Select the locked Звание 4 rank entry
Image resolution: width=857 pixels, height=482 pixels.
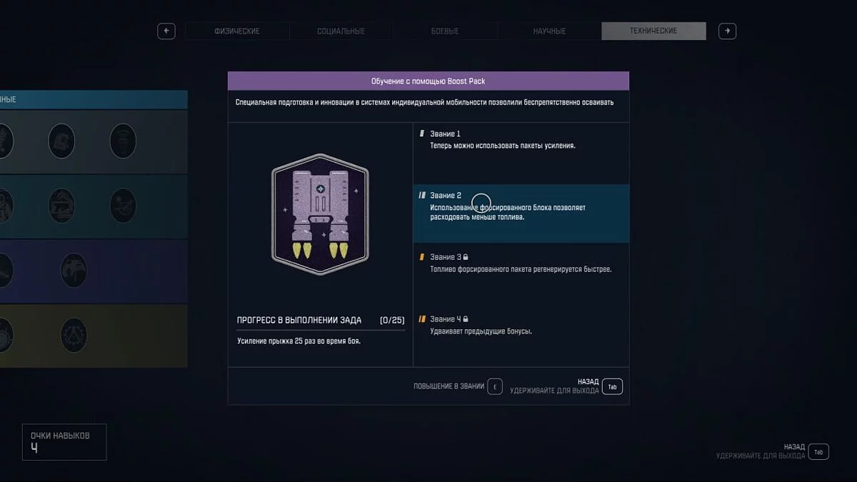521,336
